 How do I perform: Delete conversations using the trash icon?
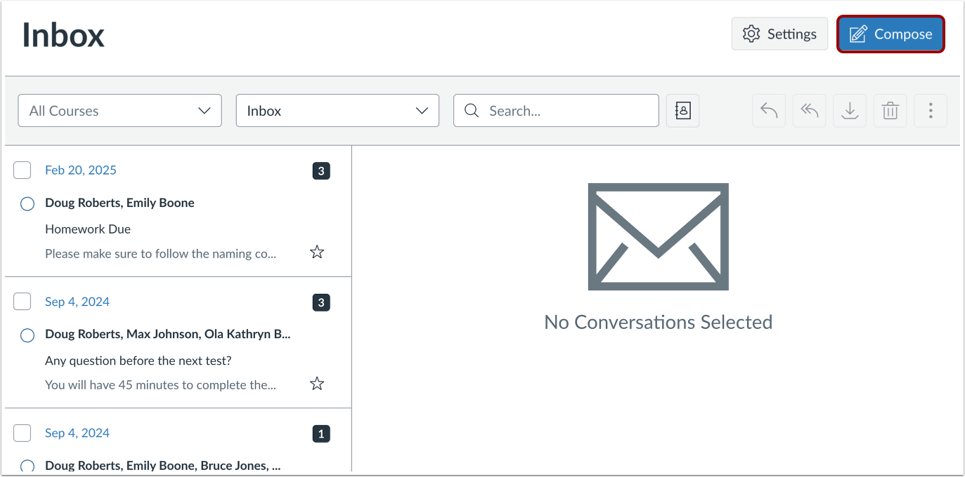tap(890, 110)
